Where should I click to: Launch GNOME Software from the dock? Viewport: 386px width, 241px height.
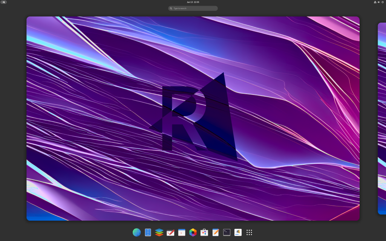tap(204, 232)
